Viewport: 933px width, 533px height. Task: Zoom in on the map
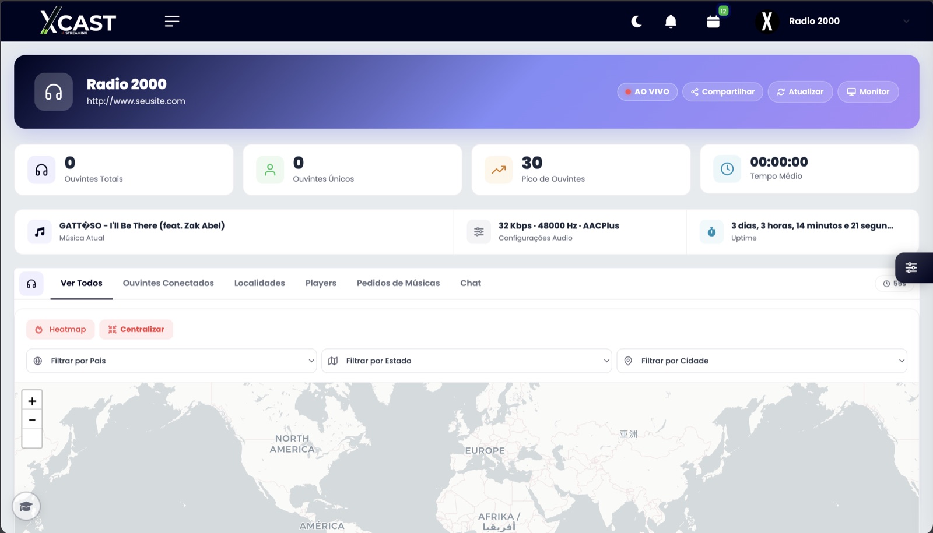32,401
